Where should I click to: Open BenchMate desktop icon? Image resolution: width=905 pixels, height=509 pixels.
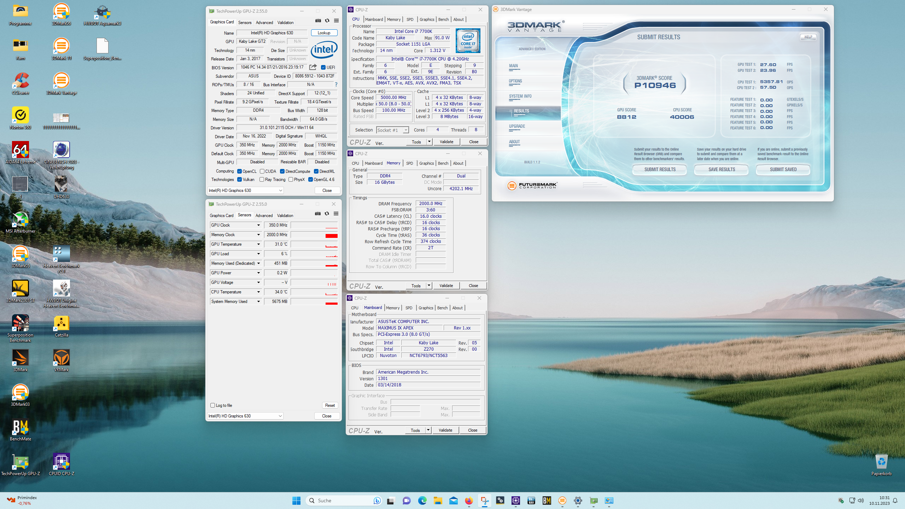coord(21,430)
